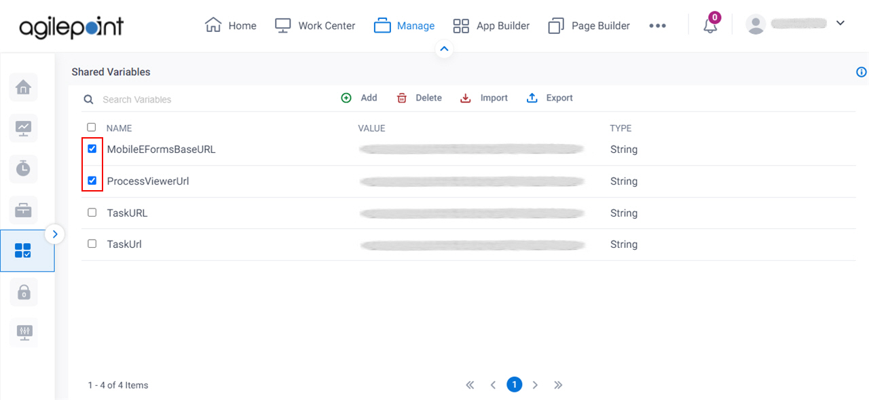
Task: Uncheck the MobileEFormsBaseURL variable
Action: click(x=92, y=149)
